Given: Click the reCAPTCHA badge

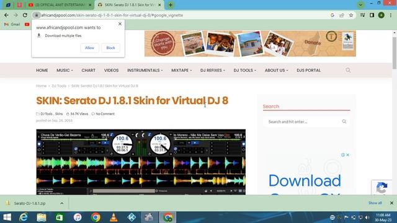Looking at the screenshot, I should pos(382,187).
